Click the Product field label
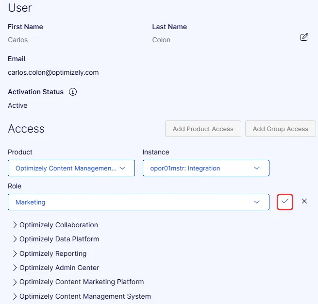318x304 pixels. 20,152
